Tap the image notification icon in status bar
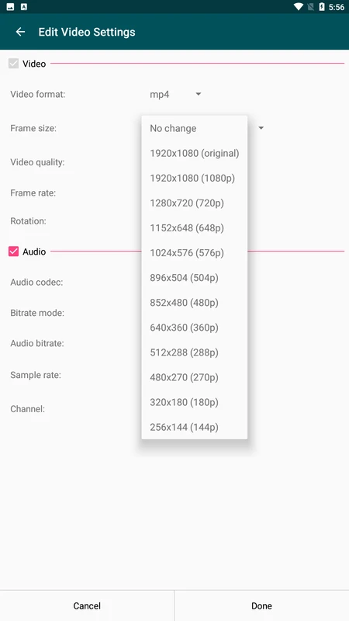The height and width of the screenshot is (621, 349). coord(11,7)
